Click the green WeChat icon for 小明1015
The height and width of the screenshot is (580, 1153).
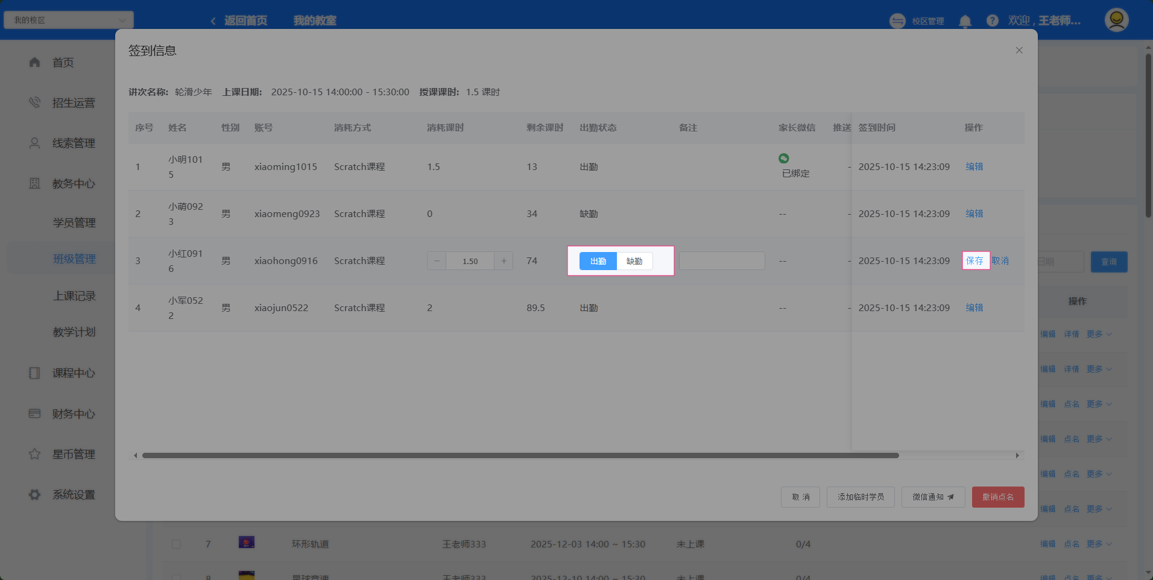[x=783, y=159]
